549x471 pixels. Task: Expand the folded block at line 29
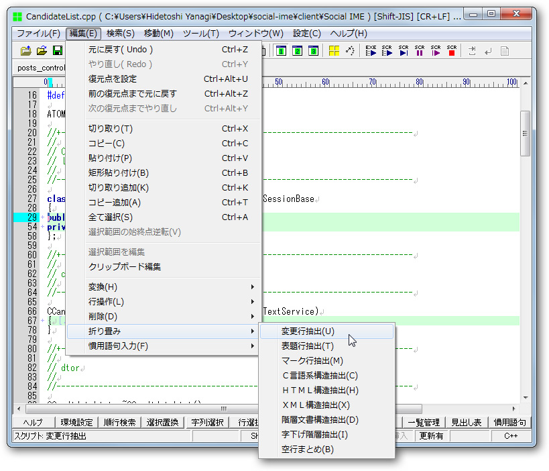42,217
